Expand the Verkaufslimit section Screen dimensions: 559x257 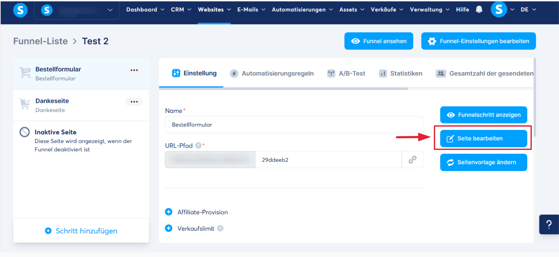(x=190, y=229)
